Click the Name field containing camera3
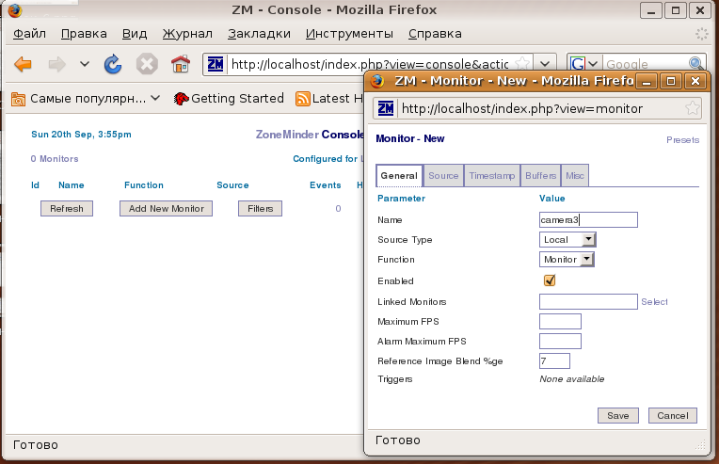Viewport: 719px width, 464px height. coord(588,219)
